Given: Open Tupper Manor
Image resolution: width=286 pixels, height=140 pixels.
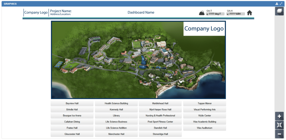Looking at the screenshot, I should tap(205, 103).
